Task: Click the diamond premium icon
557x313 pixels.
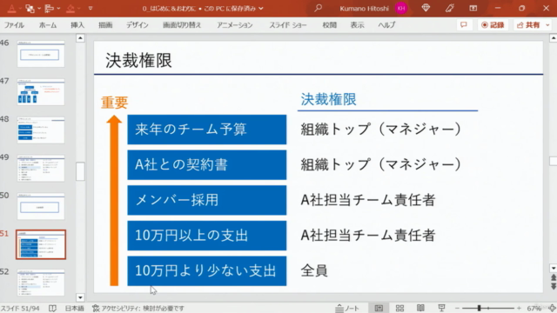Action: point(426,8)
